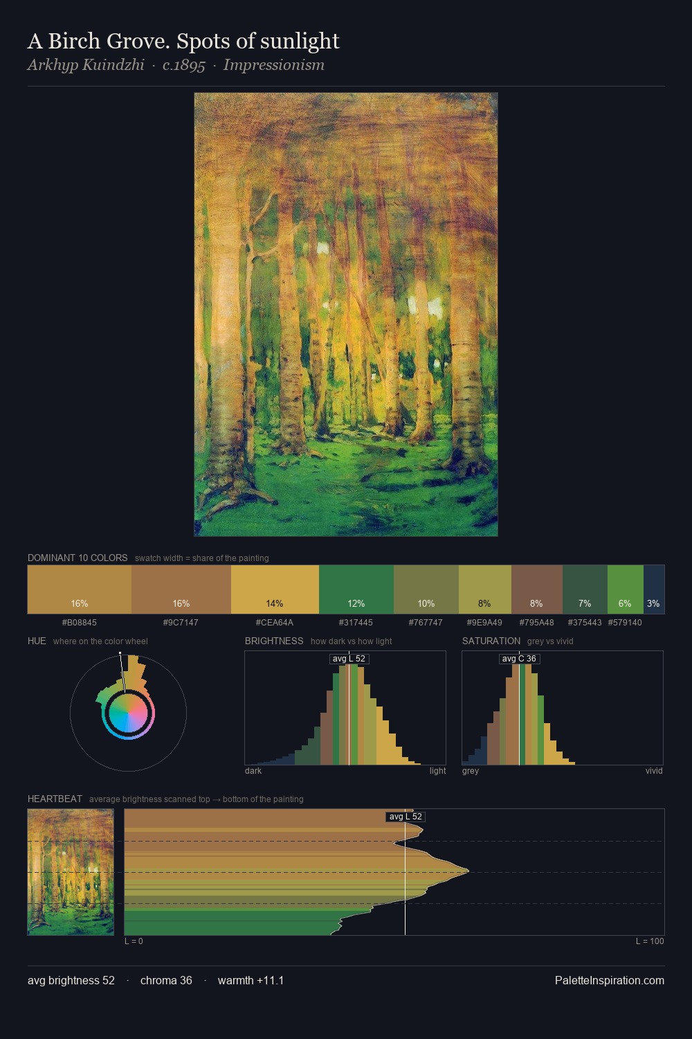Select the #317445 green swatch
The image size is (692, 1039).
coord(356,589)
